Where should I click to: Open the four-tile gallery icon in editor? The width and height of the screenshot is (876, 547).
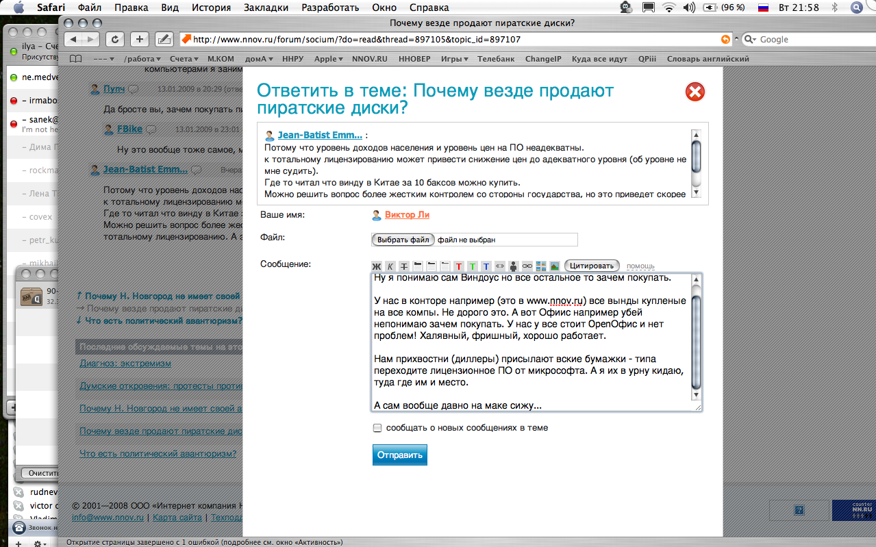click(x=541, y=266)
